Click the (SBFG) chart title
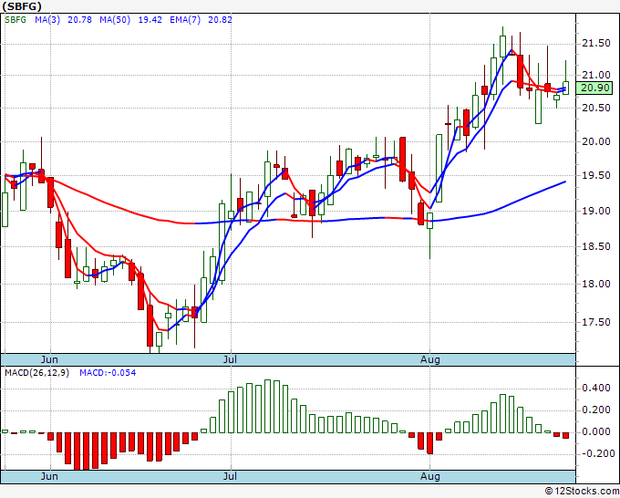 (22, 6)
